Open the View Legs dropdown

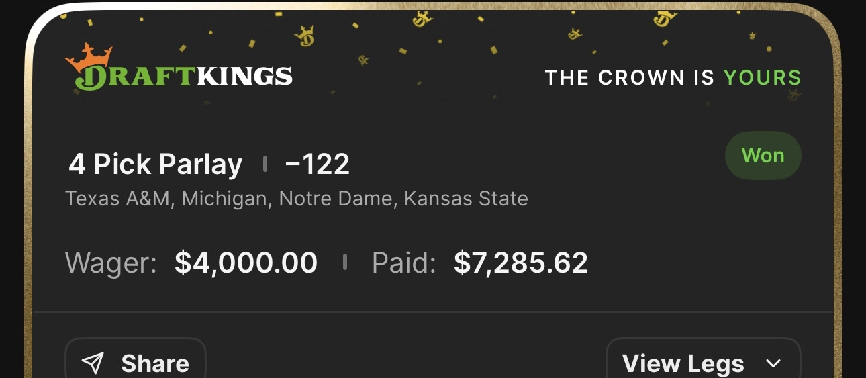702,363
